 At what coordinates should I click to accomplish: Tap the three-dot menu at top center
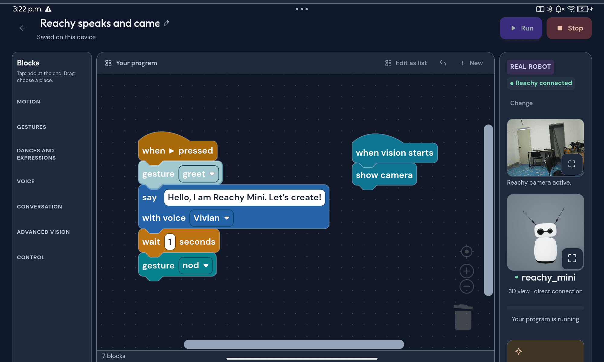pos(302,9)
